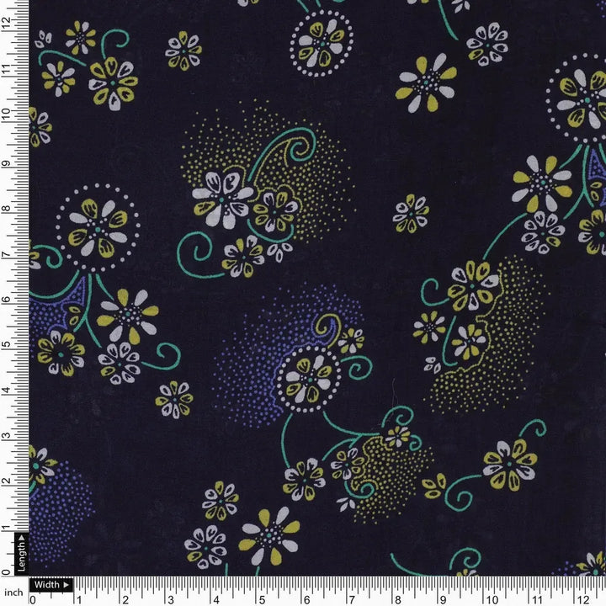Click the 9 mark on the vertical ruler
606x606 pixels.
[7, 162]
